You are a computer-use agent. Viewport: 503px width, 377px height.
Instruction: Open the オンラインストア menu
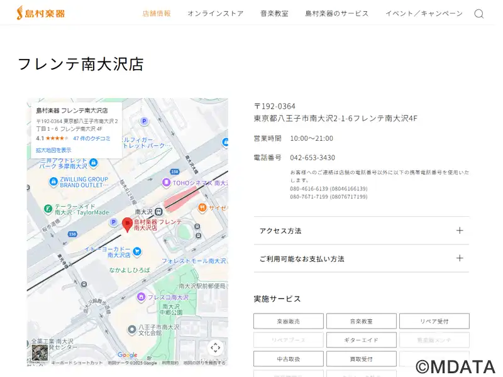point(215,13)
